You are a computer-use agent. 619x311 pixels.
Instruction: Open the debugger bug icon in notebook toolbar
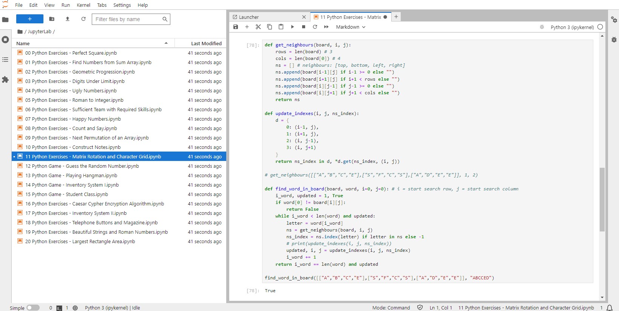(542, 27)
